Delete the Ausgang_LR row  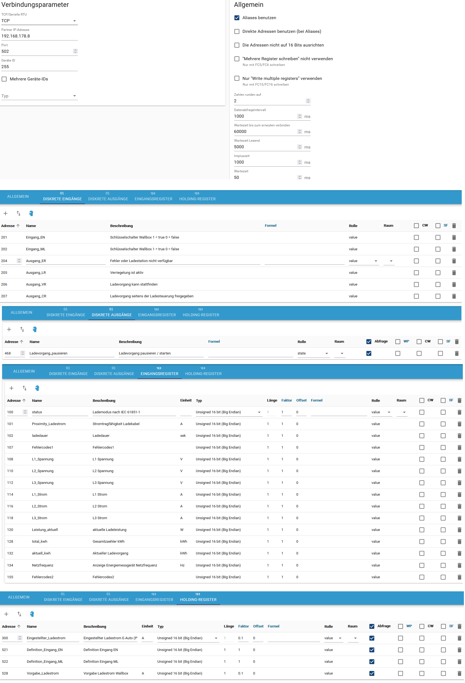pos(454,273)
